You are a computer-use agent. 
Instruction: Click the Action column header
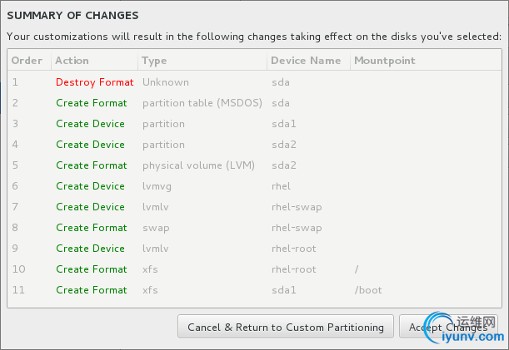point(72,61)
